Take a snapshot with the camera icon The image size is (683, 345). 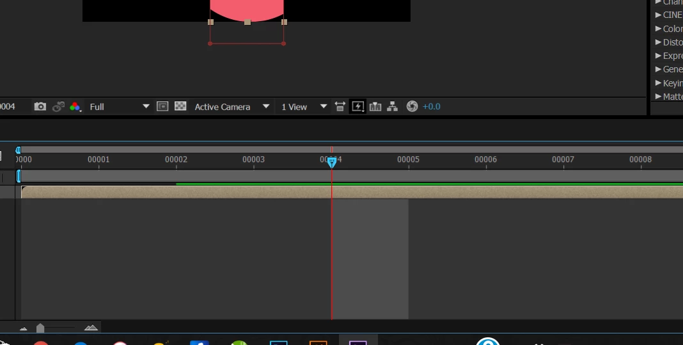coord(40,106)
